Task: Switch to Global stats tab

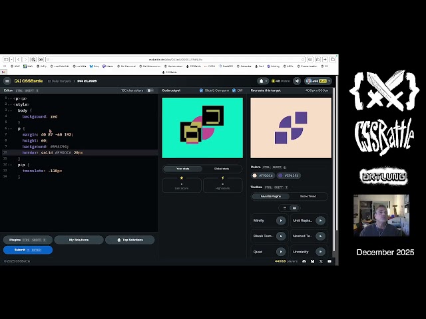Action: click(222, 169)
